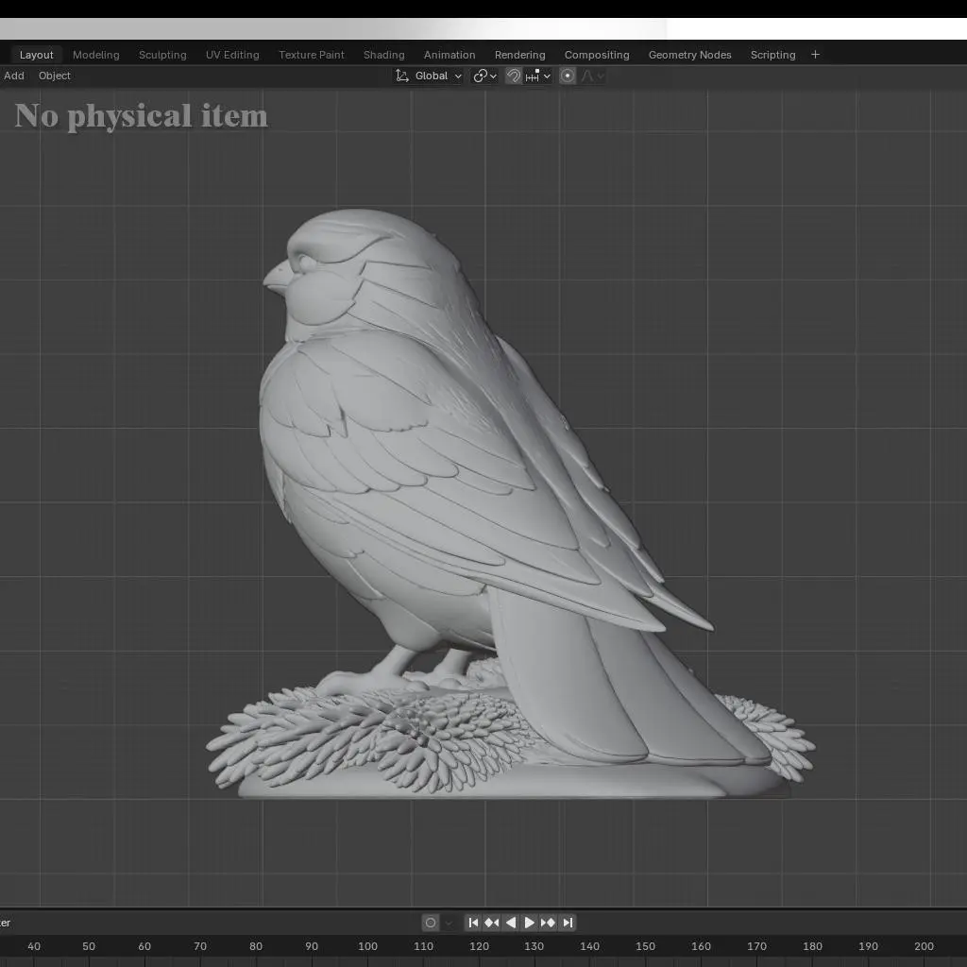Image resolution: width=967 pixels, height=967 pixels.
Task: Open the Modeling workspace tab
Action: click(96, 55)
